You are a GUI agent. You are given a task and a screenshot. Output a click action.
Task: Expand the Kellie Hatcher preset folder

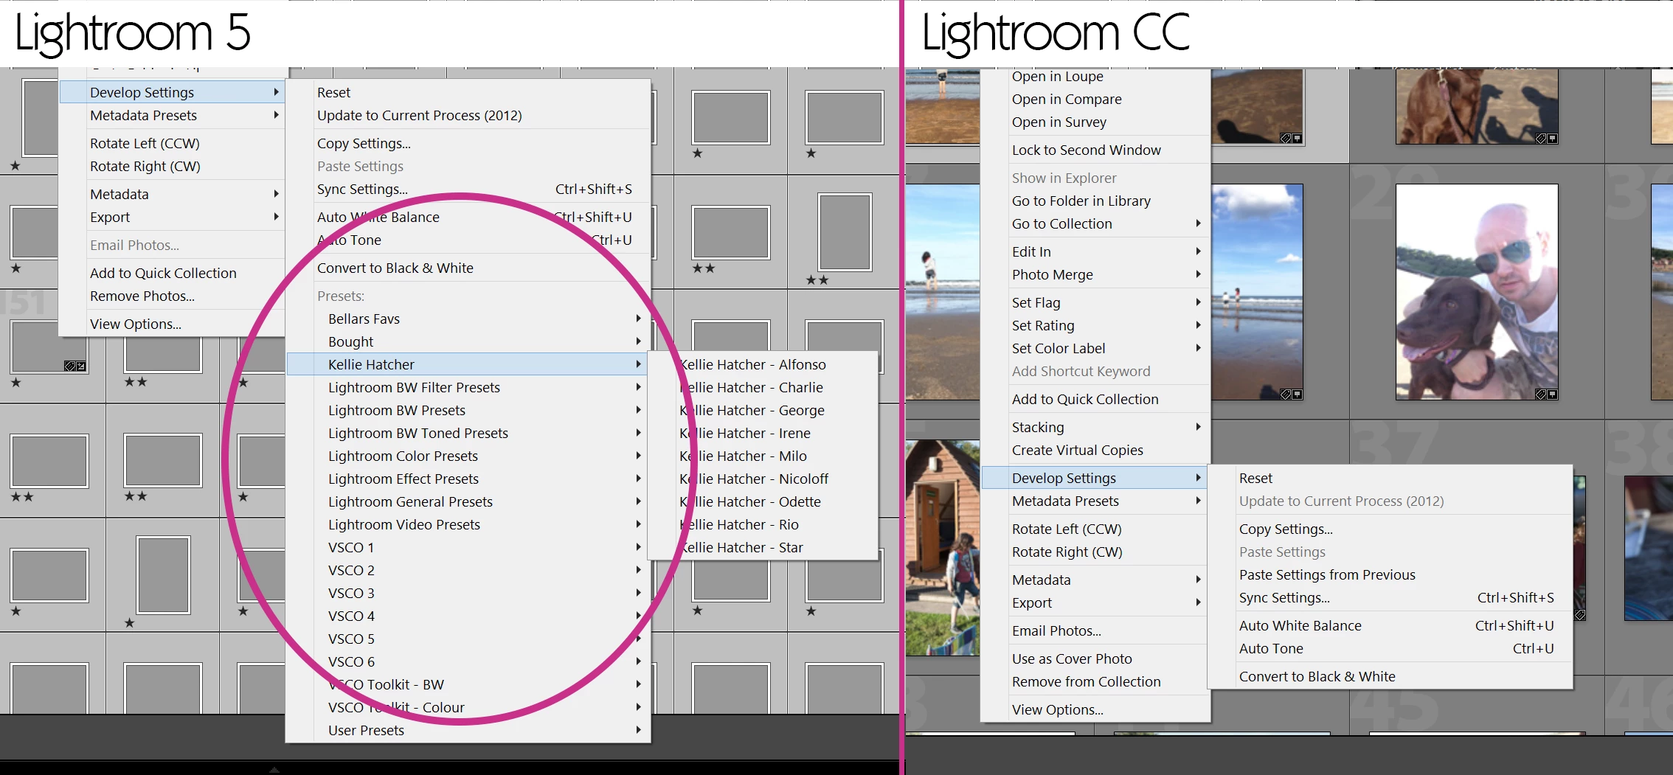468,364
